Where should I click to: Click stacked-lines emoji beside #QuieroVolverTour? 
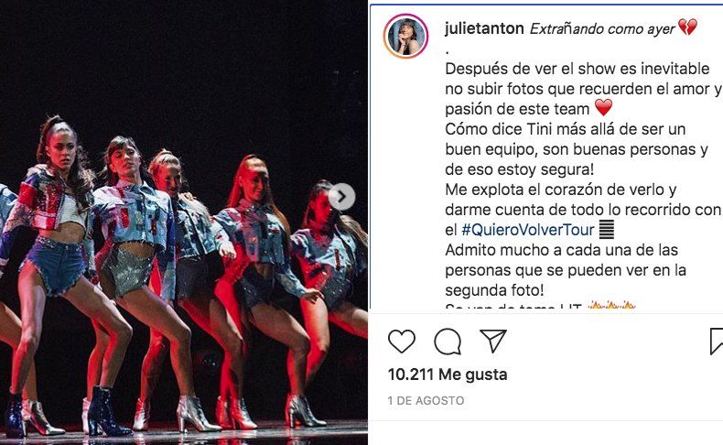pyautogui.click(x=607, y=230)
